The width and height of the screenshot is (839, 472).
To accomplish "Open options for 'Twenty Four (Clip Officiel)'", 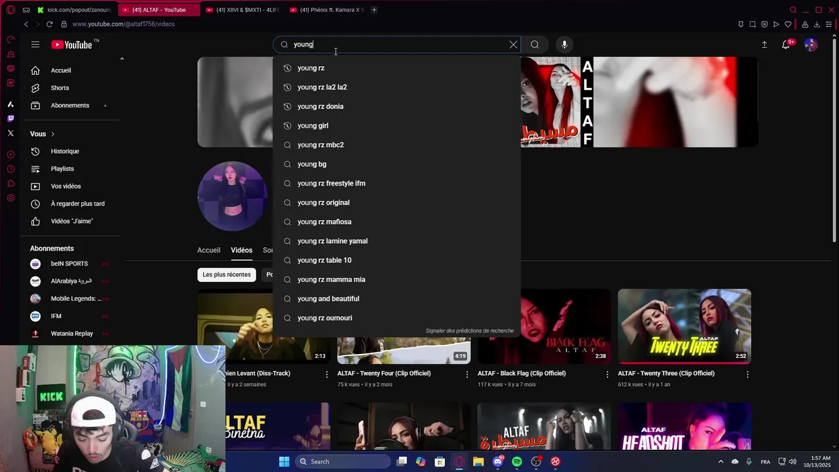I will [467, 374].
